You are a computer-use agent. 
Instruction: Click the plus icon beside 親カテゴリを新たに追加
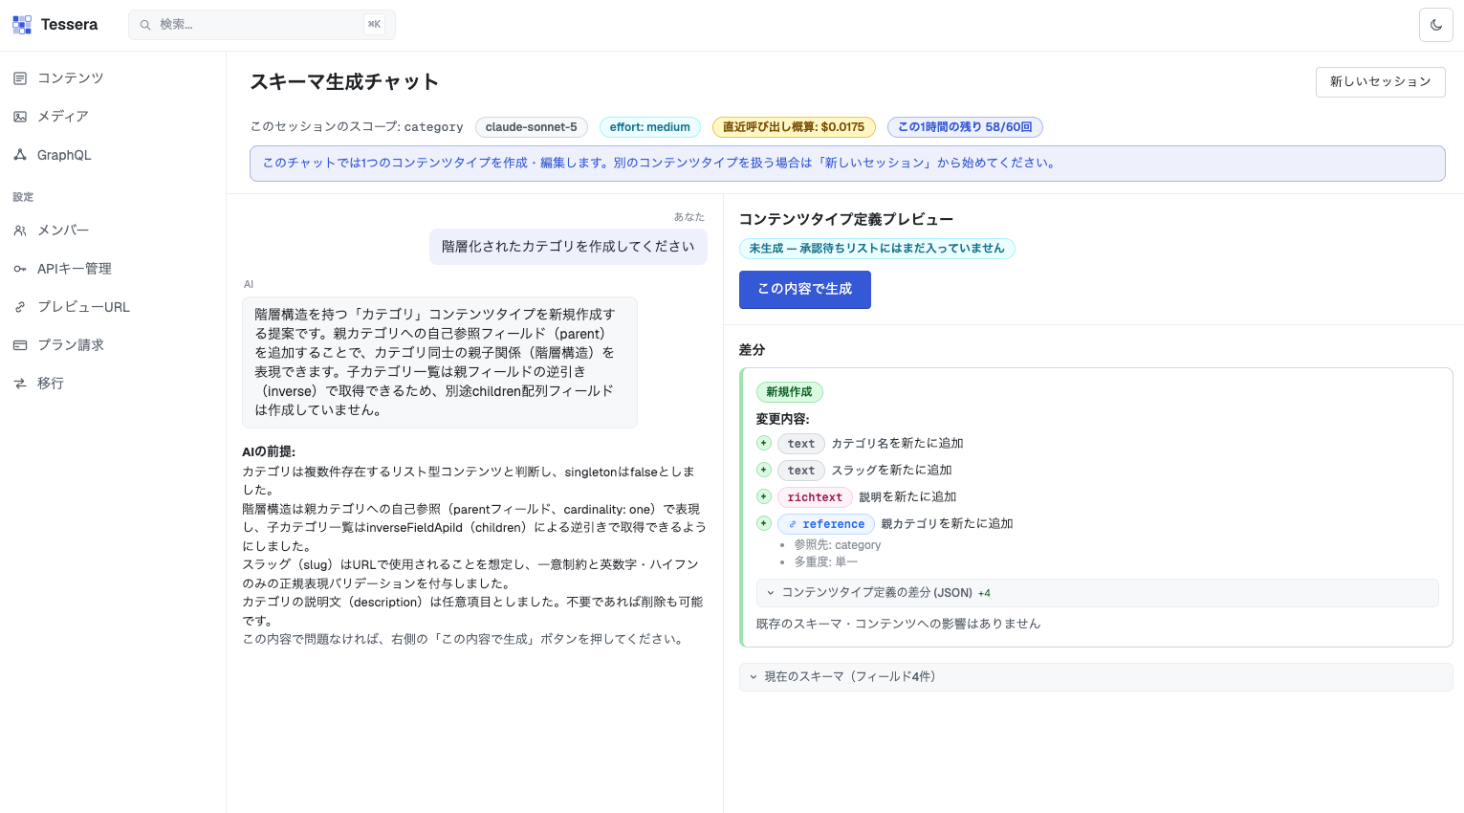[x=763, y=523]
